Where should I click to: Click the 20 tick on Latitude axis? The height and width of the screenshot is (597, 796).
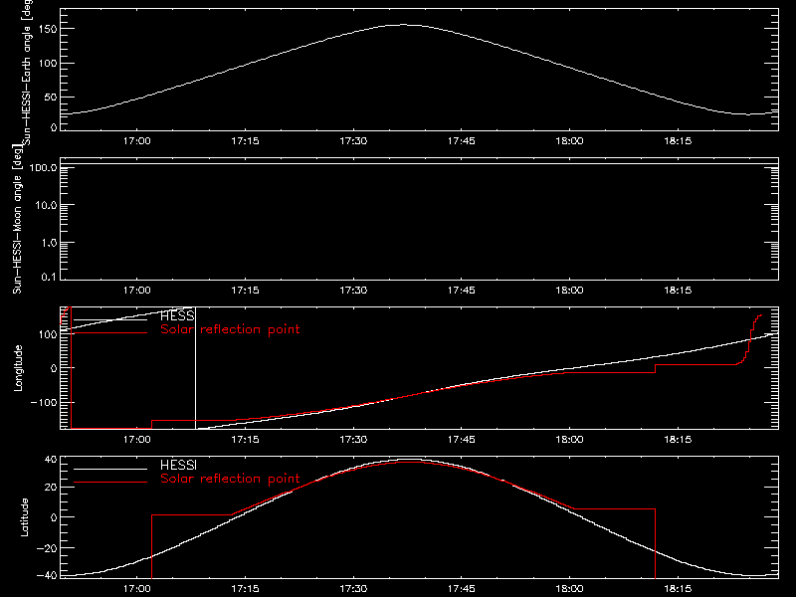coord(51,488)
